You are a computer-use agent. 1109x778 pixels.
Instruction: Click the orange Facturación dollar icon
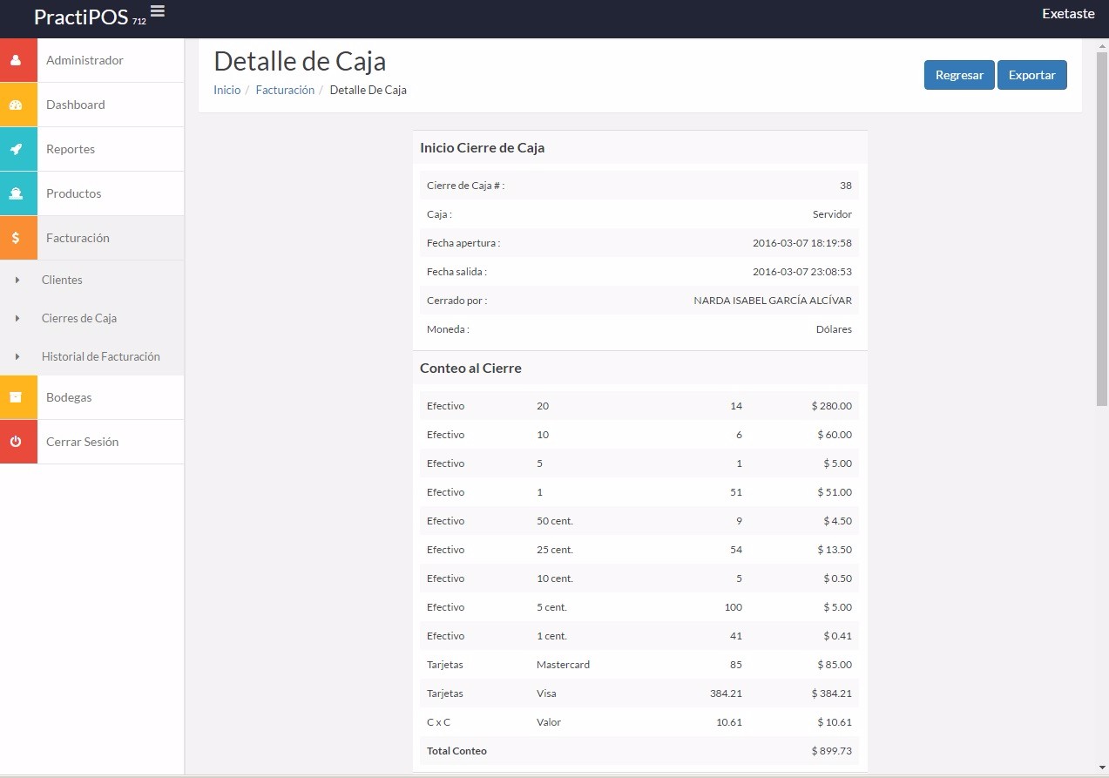pyautogui.click(x=18, y=238)
